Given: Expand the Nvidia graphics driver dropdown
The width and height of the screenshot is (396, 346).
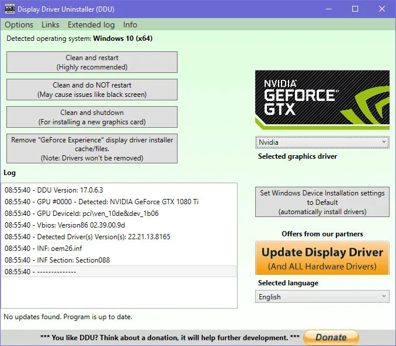Looking at the screenshot, I should pos(322,142).
